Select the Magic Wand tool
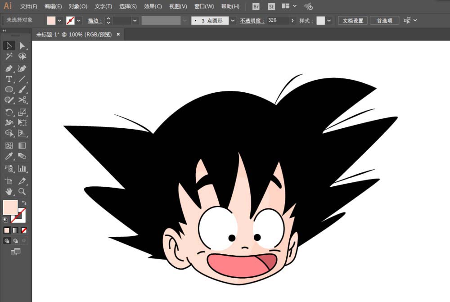The width and height of the screenshot is (450, 302). (x=9, y=56)
